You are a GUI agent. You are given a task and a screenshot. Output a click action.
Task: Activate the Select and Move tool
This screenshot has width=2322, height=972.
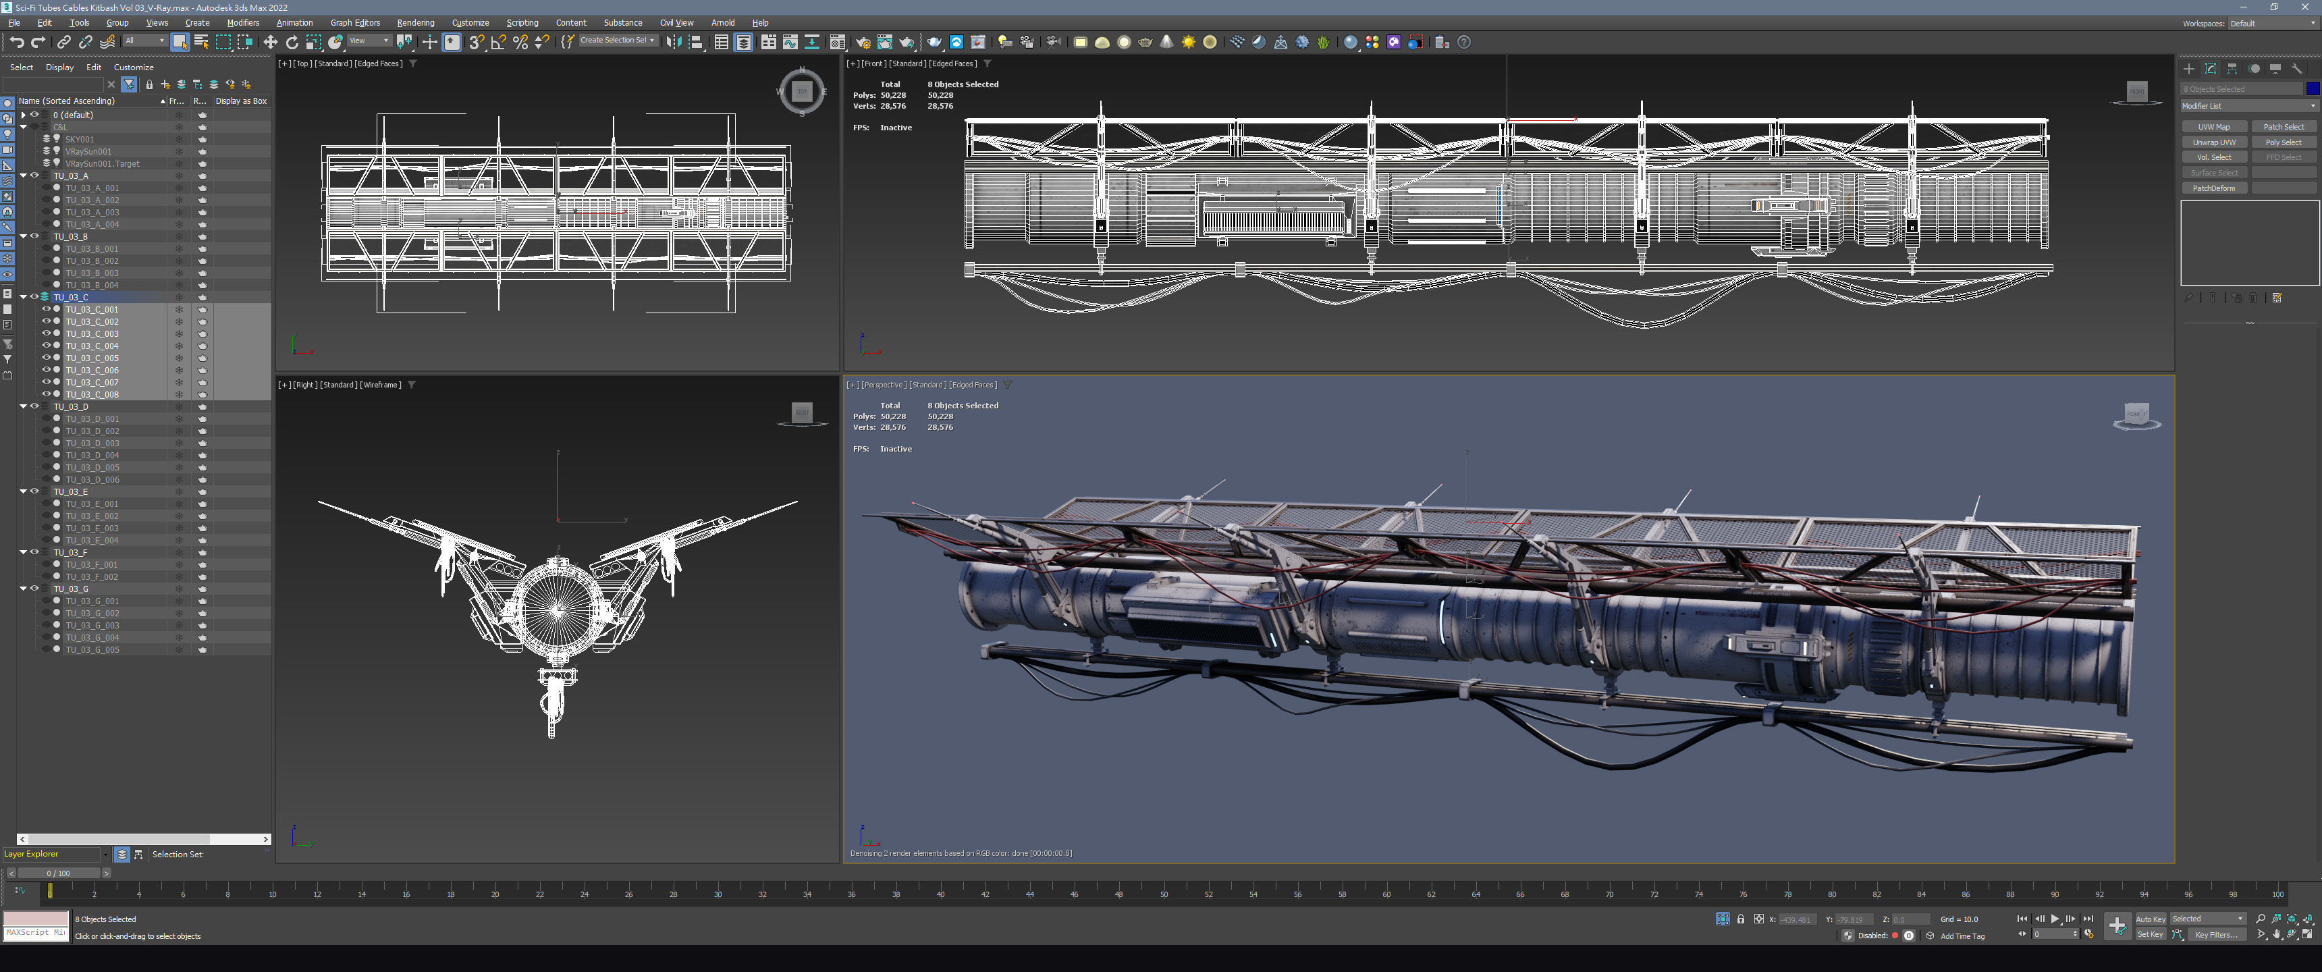269,41
